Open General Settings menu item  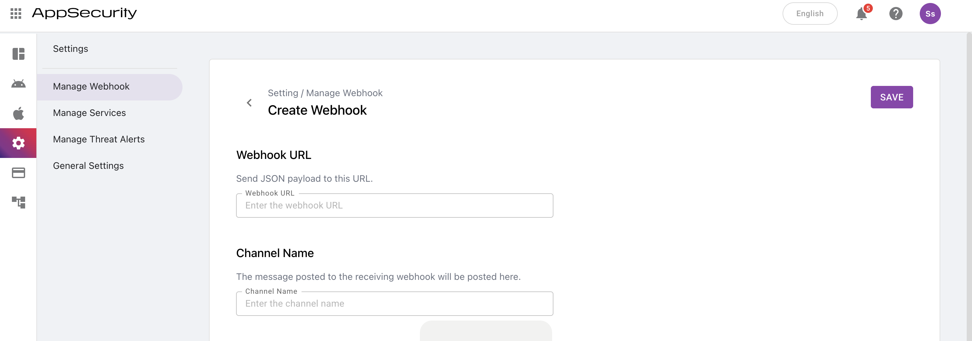click(88, 166)
